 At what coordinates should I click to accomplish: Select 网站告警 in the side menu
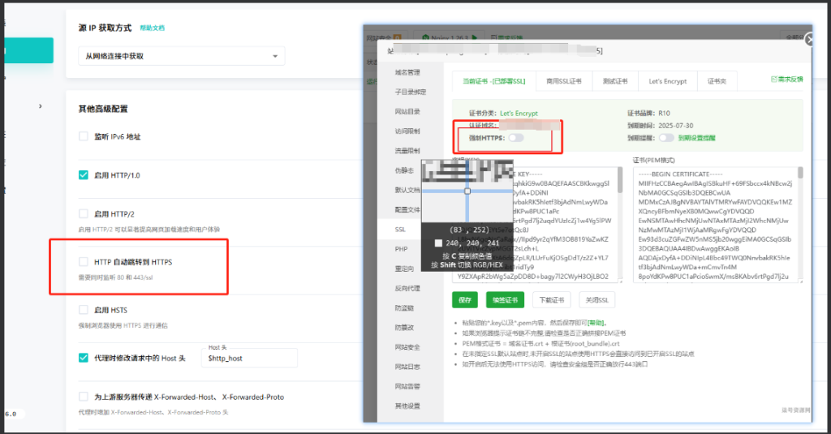[407, 386]
